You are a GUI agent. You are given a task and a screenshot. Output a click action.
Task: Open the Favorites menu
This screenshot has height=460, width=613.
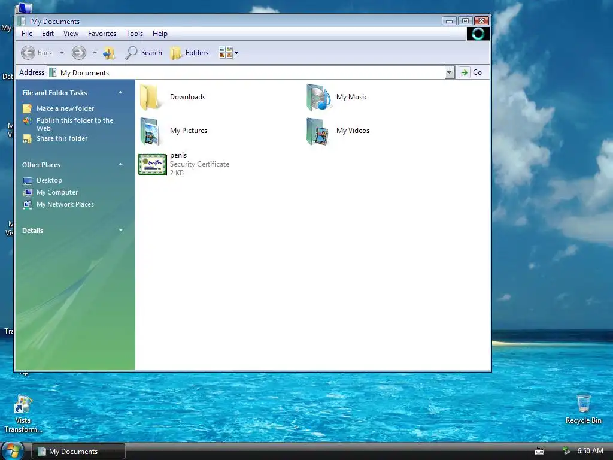pos(102,34)
